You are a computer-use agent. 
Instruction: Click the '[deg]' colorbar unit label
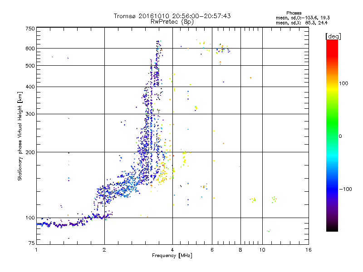tap(333, 36)
